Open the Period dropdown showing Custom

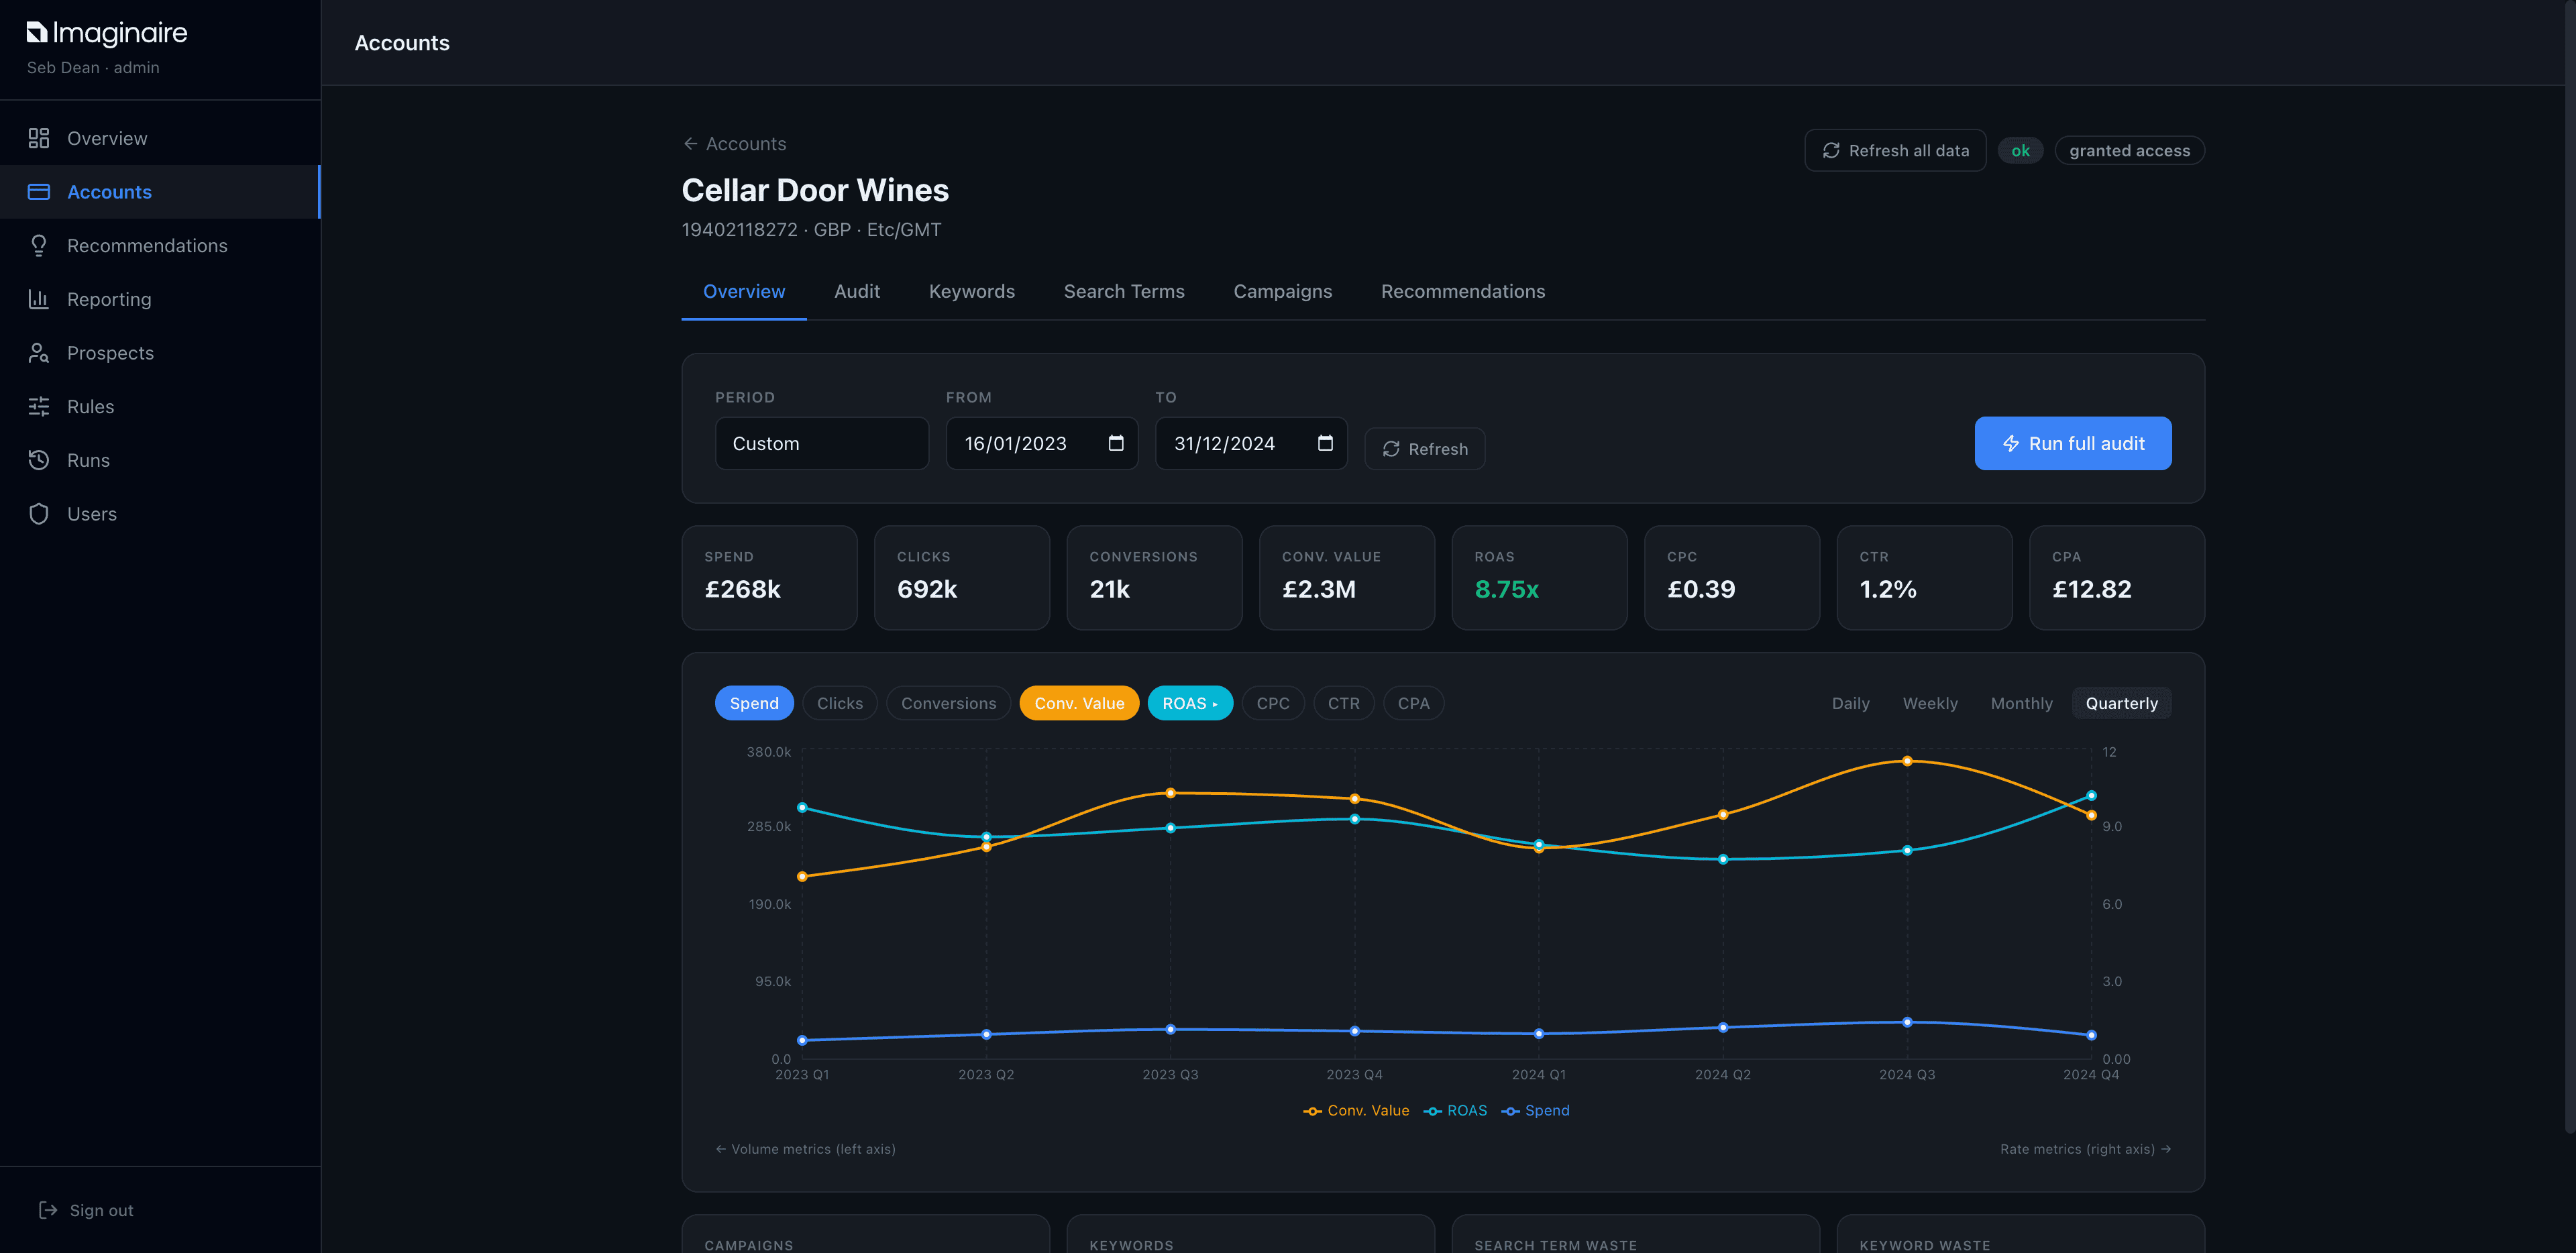pos(822,443)
